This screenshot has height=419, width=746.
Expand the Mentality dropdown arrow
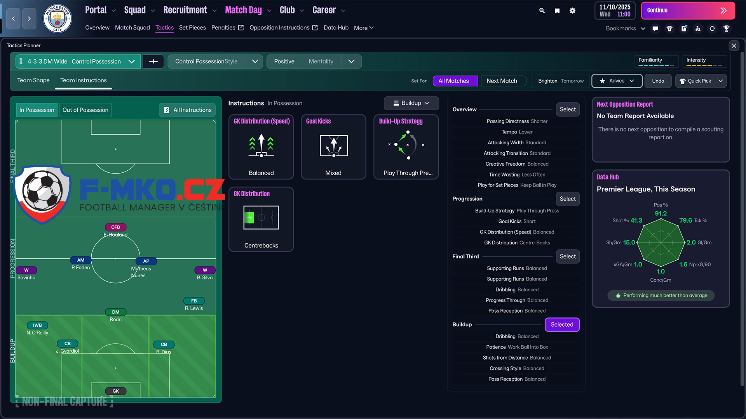(x=351, y=61)
